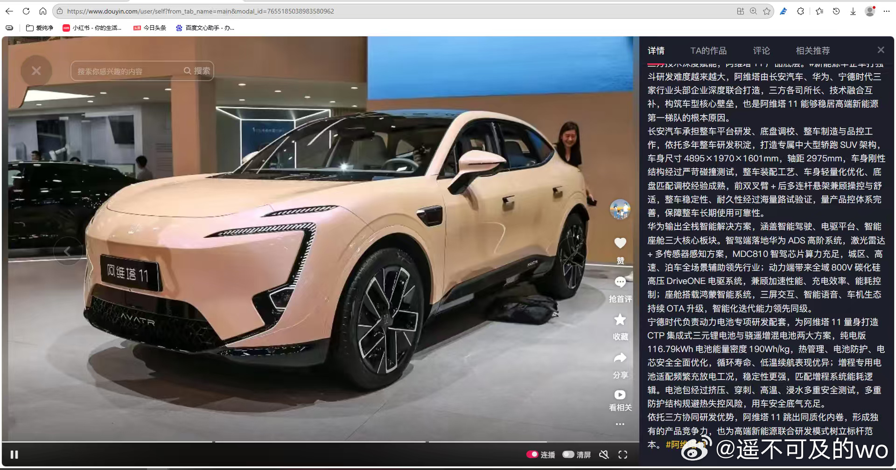Screen dimensions: 896x470
Task: Open the browser profile avatar
Action: tap(870, 11)
